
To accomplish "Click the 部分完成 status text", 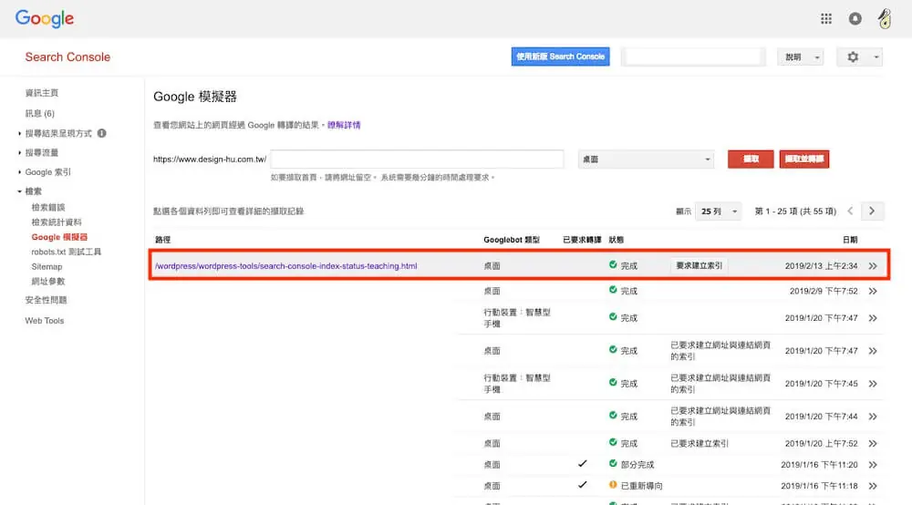I will pos(637,465).
